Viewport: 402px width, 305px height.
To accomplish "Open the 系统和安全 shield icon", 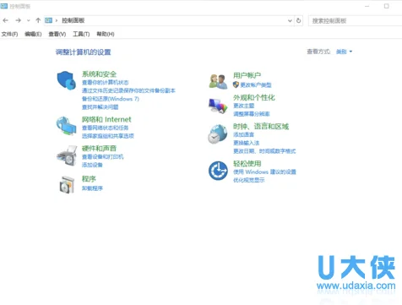I will pyautogui.click(x=67, y=80).
